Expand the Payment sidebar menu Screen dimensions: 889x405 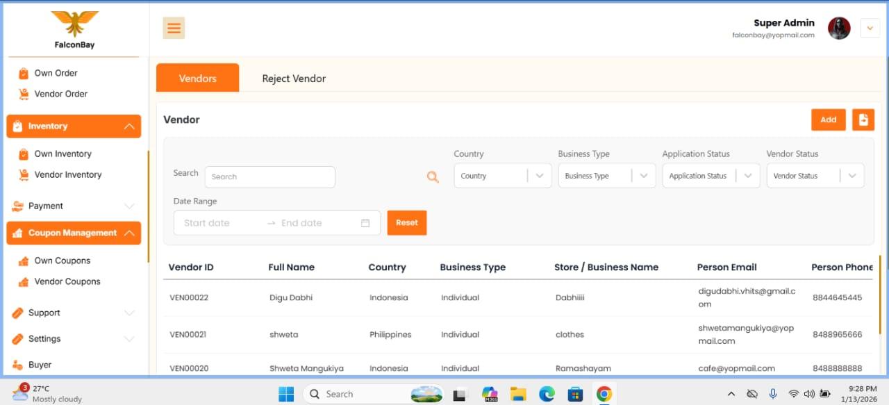(74, 206)
